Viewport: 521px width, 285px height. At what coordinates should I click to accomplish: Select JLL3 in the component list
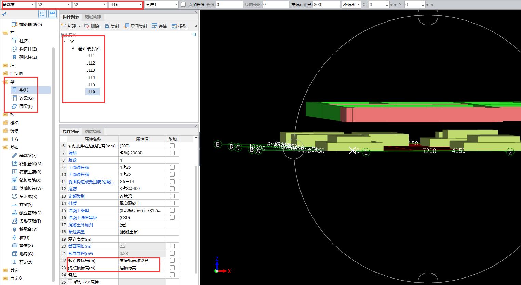(x=91, y=70)
